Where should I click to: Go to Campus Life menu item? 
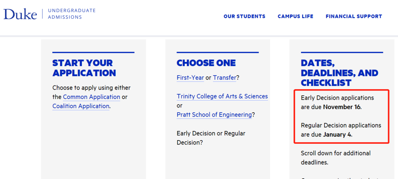(x=295, y=16)
